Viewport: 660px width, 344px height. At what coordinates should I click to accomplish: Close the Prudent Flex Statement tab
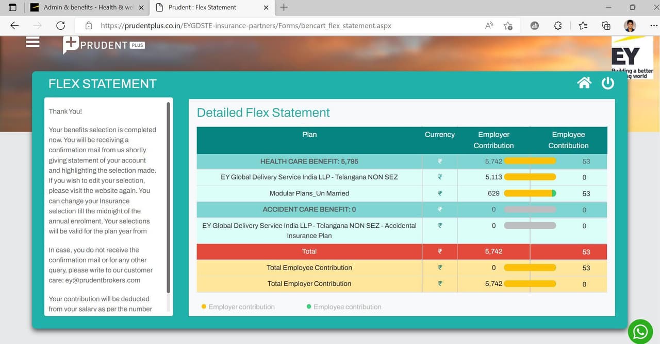pyautogui.click(x=266, y=8)
